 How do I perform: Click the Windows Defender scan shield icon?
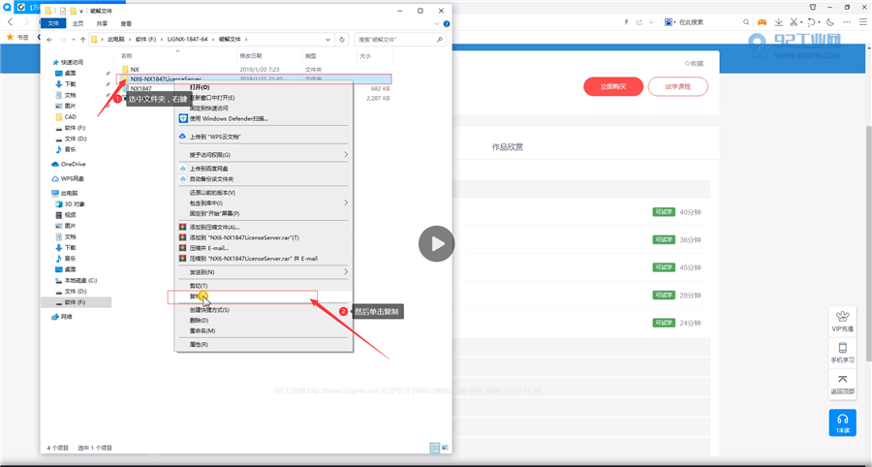click(x=183, y=118)
